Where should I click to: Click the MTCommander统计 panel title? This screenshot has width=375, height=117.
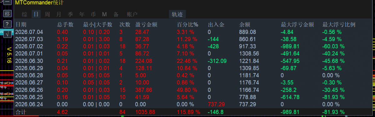pos(39,3)
